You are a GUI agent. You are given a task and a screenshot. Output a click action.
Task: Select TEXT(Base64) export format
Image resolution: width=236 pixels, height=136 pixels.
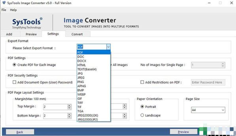pos(94,69)
